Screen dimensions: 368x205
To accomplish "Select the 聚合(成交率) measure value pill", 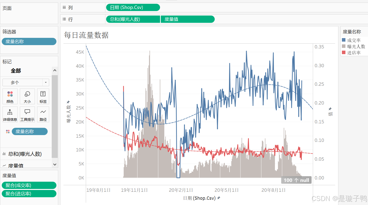I will tap(29, 185).
